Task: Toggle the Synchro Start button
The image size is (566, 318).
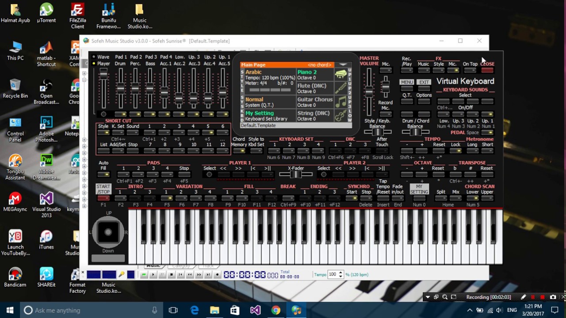Action: (352, 199)
